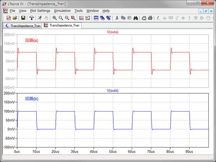Image resolution: width=216 pixels, height=162 pixels.
Task: Click the 50us time axis label
Action: [x=113, y=152]
